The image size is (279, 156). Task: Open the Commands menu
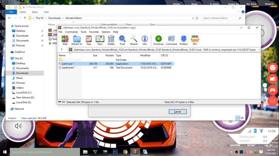coord(71,32)
